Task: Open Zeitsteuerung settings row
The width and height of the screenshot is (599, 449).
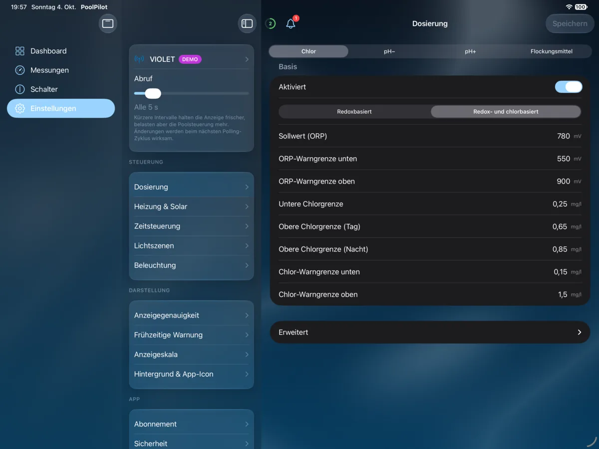Action: coord(191,226)
